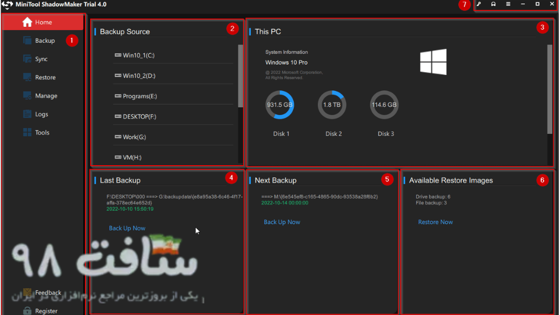This screenshot has height=315, width=560.
Task: Click the Restore sidebar icon
Action: tap(27, 77)
